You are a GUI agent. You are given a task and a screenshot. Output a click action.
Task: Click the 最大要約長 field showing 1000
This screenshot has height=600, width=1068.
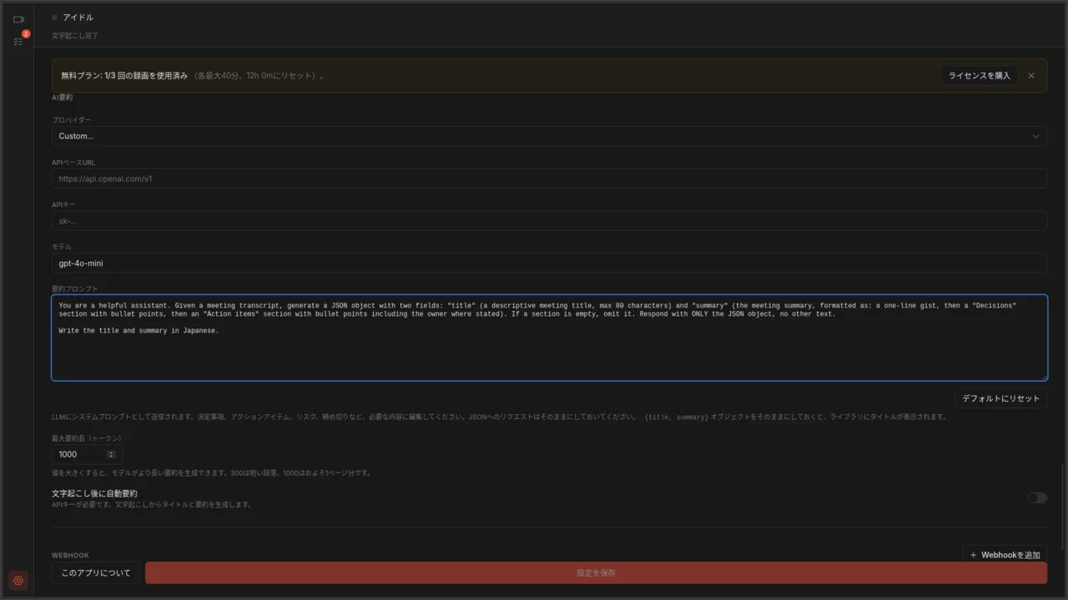tap(87, 454)
